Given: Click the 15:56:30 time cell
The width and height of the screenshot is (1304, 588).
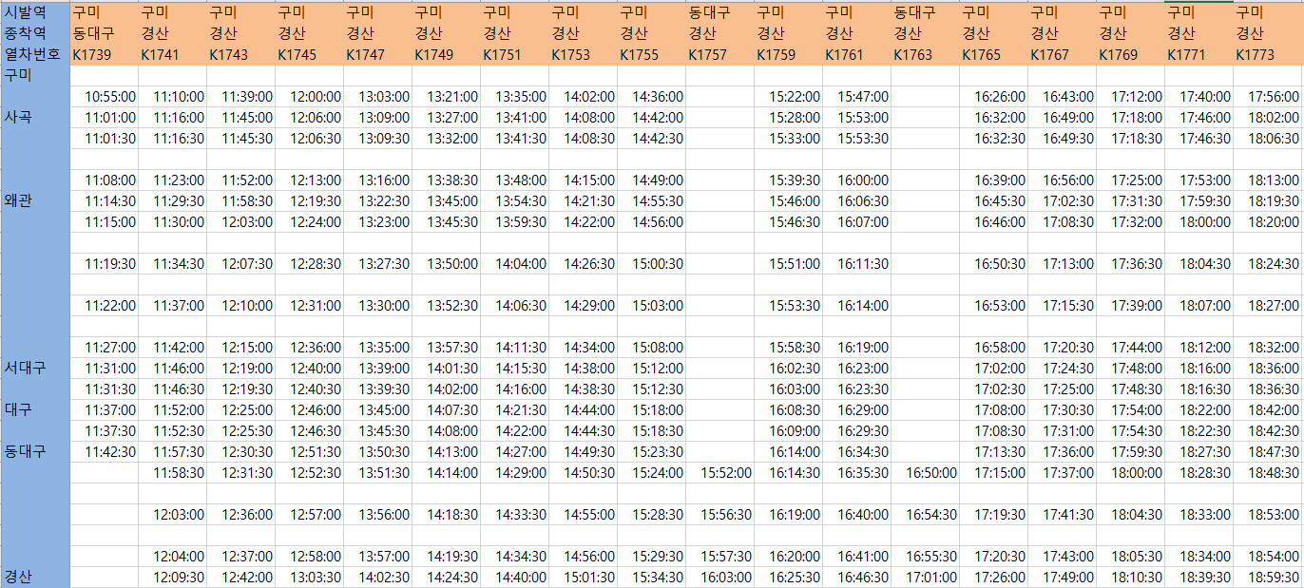Looking at the screenshot, I should coord(720,514).
